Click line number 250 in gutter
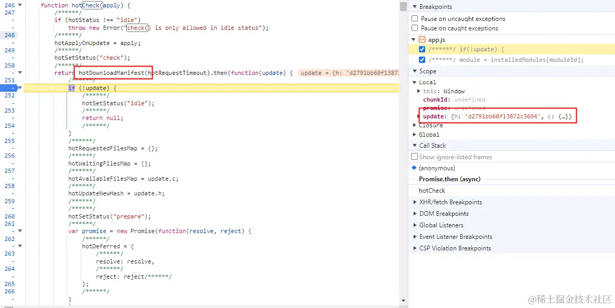 pos(10,65)
